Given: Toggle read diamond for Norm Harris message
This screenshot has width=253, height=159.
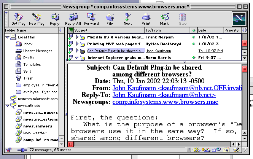Looking at the screenshot, I should pyautogui.click(x=194, y=58).
